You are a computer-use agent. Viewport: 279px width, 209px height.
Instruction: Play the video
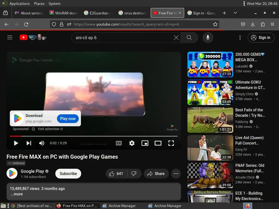16,143
